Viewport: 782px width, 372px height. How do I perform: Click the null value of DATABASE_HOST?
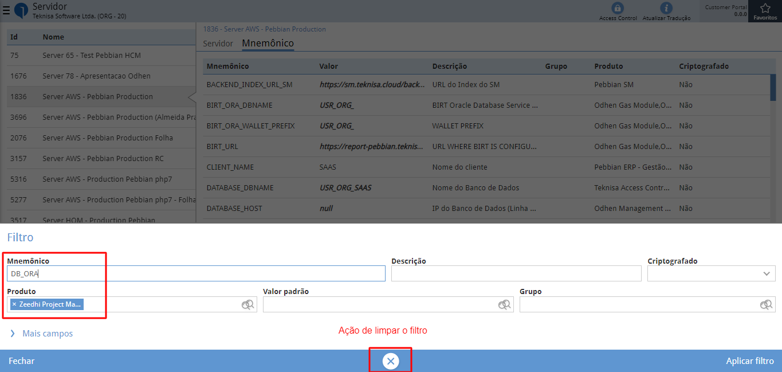(x=326, y=209)
